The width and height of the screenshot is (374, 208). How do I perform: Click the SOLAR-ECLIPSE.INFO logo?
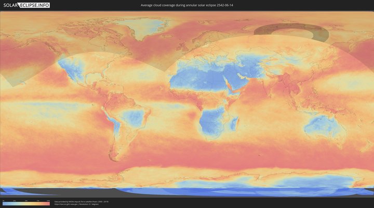[x=26, y=5]
